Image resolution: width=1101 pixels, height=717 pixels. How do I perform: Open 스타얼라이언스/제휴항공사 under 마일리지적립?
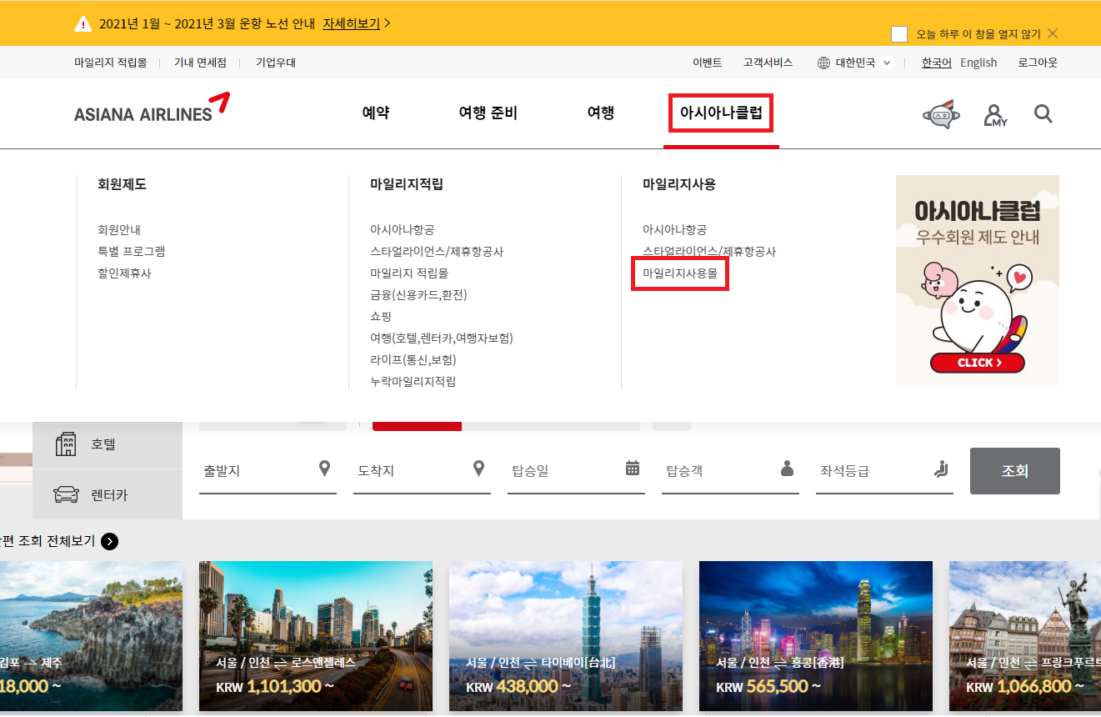coord(437,252)
